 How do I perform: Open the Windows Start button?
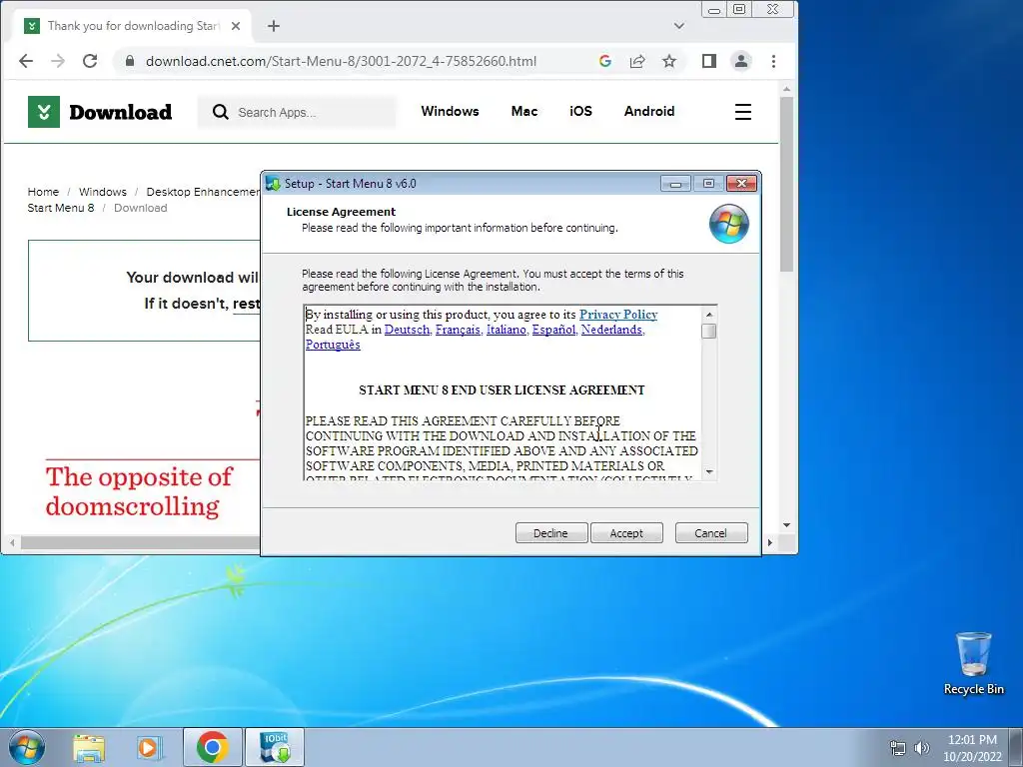coord(27,747)
